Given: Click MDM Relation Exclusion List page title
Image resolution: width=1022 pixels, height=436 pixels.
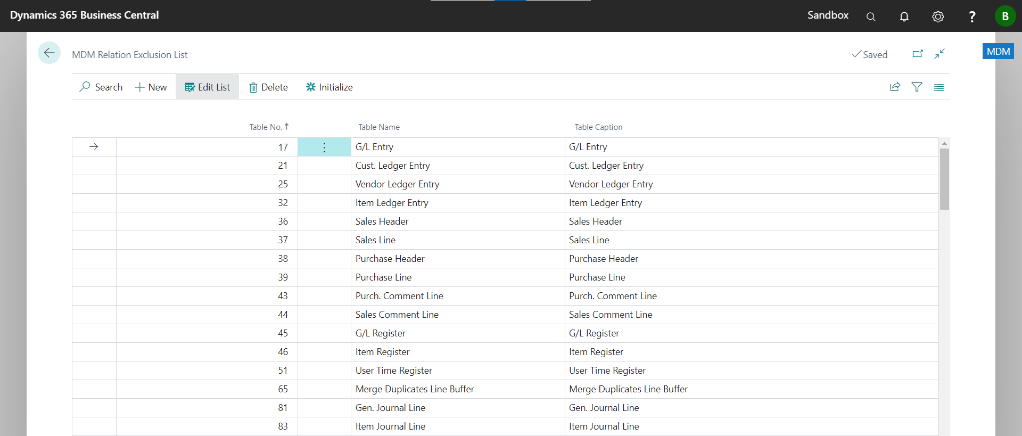Looking at the screenshot, I should click(x=129, y=54).
